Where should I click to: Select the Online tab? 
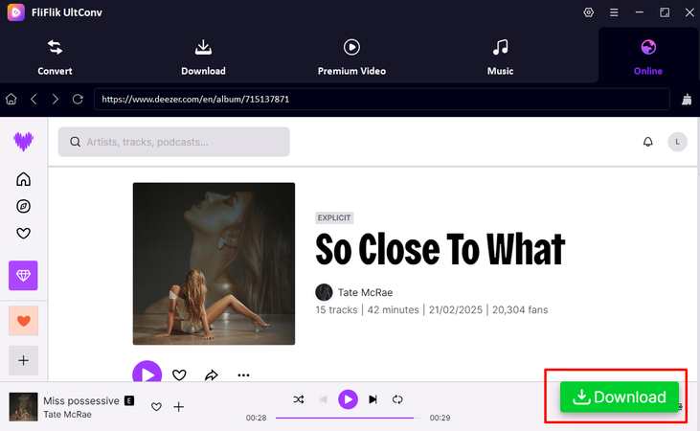(648, 57)
